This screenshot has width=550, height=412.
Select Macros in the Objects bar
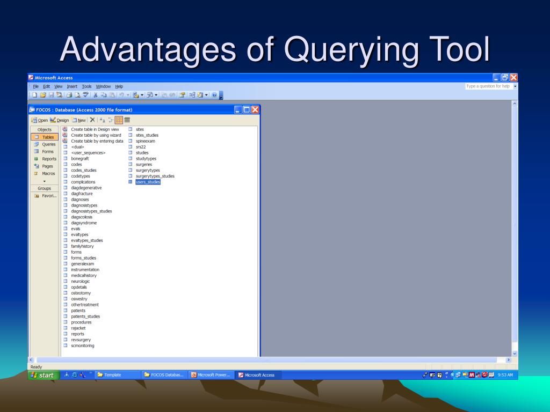pyautogui.click(x=45, y=173)
